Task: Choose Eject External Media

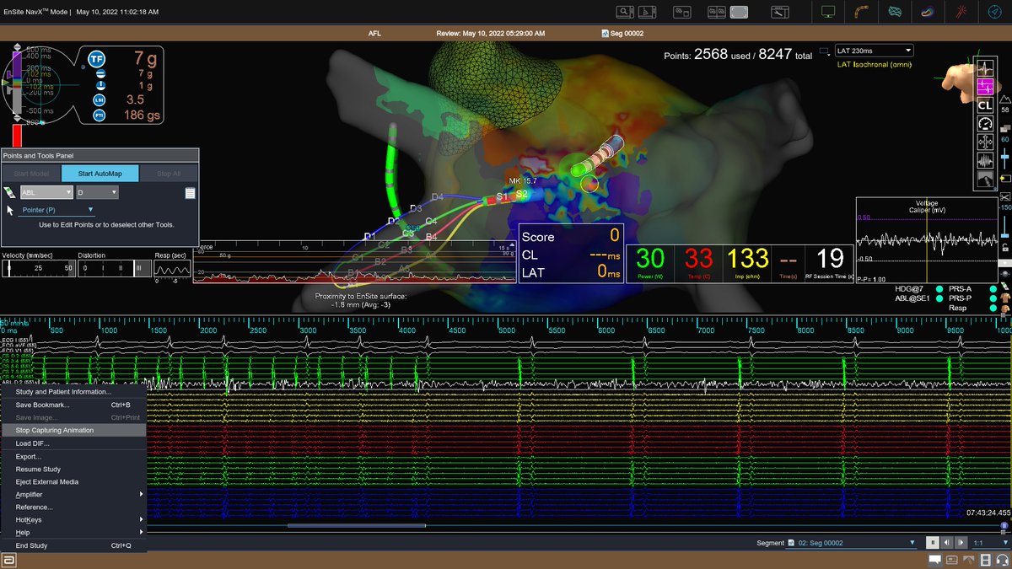Action: [73, 481]
